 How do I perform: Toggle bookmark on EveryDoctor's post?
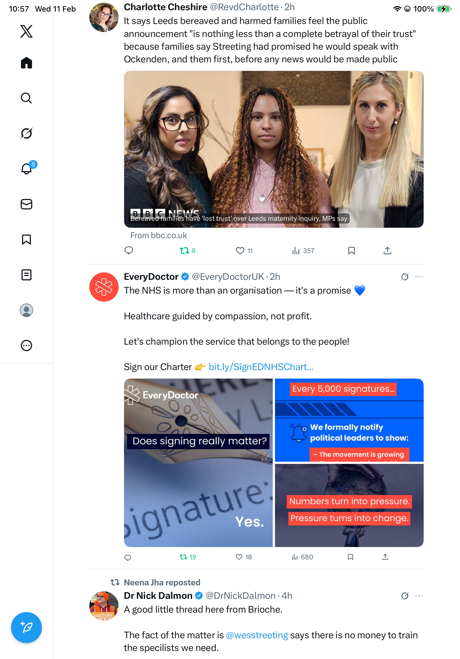350,557
